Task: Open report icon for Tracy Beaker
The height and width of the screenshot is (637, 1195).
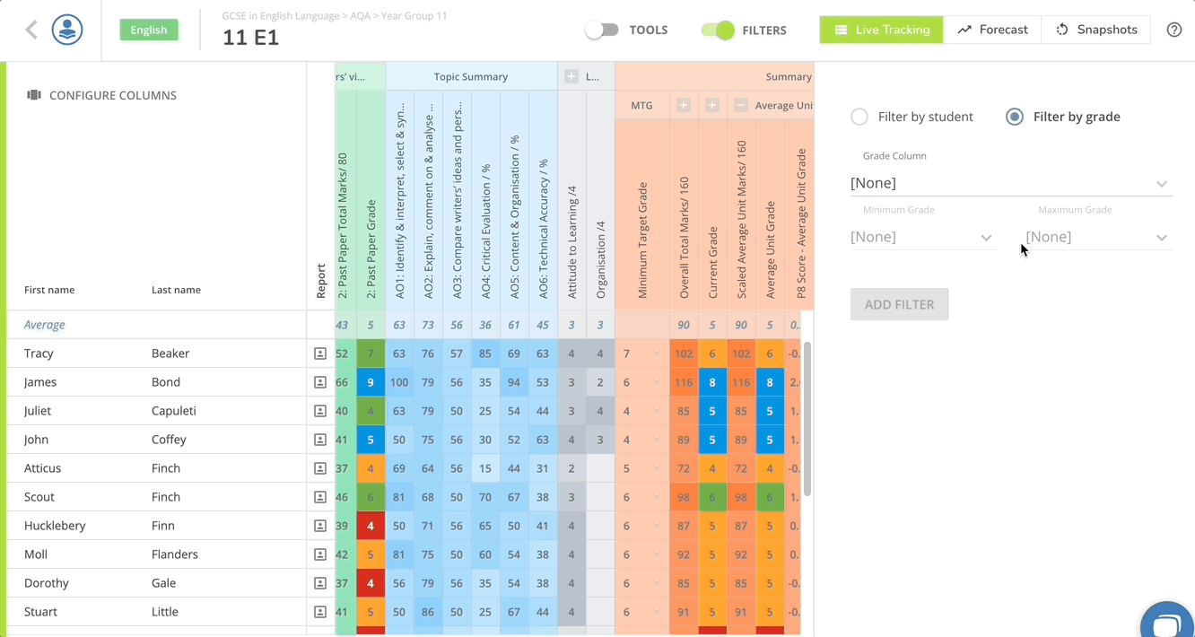Action: coord(320,353)
